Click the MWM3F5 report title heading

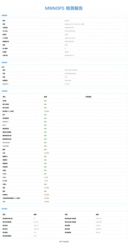point(64,8)
